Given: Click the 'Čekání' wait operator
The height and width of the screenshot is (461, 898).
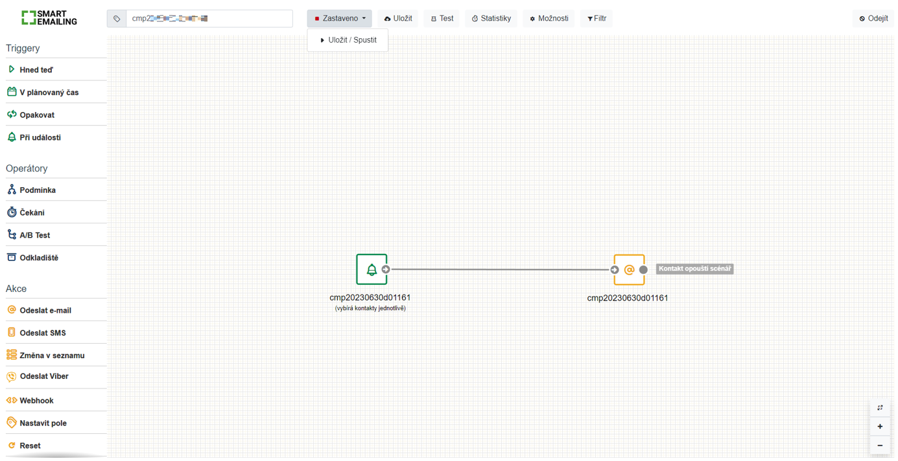Looking at the screenshot, I should coord(32,212).
